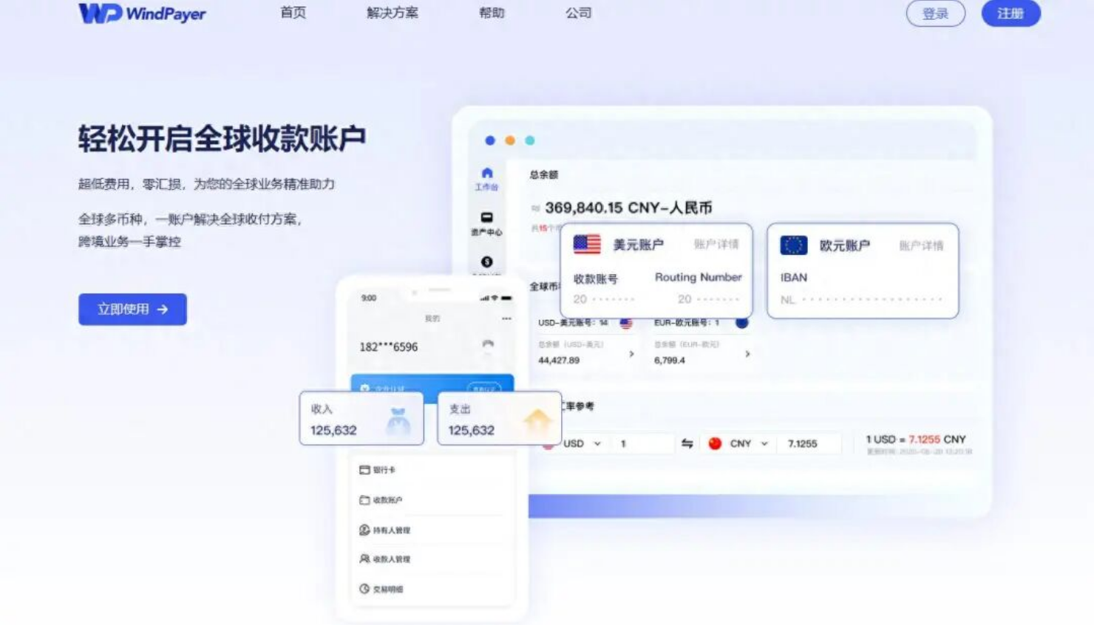
Task: Click the WindPayer logo
Action: 142,13
